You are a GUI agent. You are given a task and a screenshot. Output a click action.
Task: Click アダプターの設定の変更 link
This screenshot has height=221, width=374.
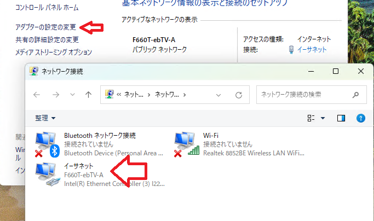(x=47, y=27)
